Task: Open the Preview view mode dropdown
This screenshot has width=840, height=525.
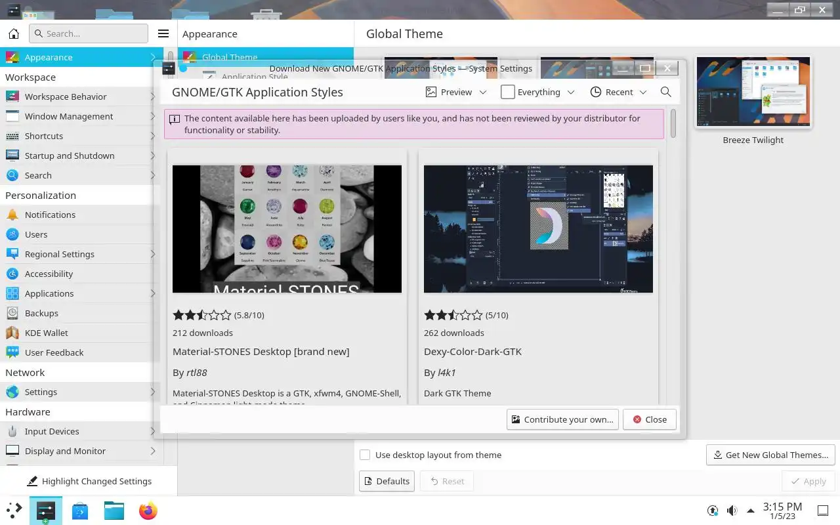Action: pos(456,92)
